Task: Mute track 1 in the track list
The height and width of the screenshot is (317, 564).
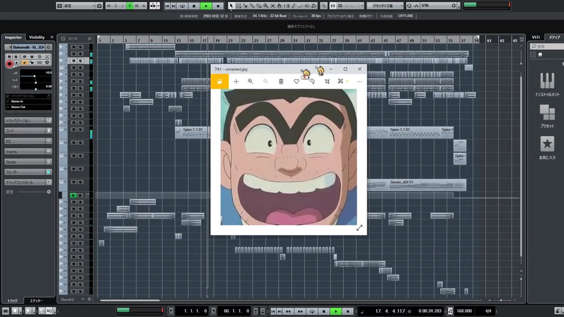Action: click(x=73, y=46)
